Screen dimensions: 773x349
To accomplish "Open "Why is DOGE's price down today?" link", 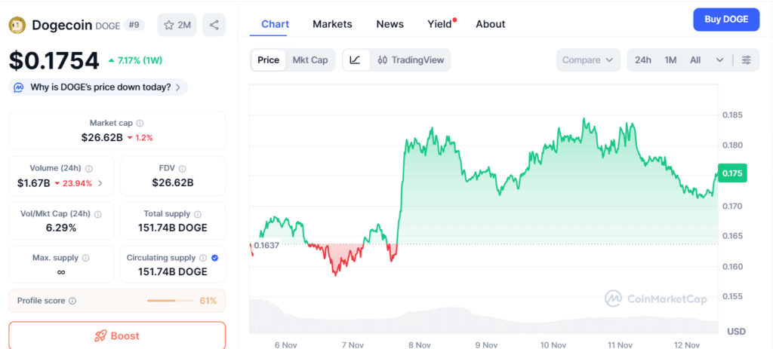I will [98, 87].
